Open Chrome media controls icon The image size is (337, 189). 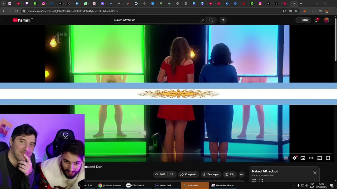tap(320, 11)
